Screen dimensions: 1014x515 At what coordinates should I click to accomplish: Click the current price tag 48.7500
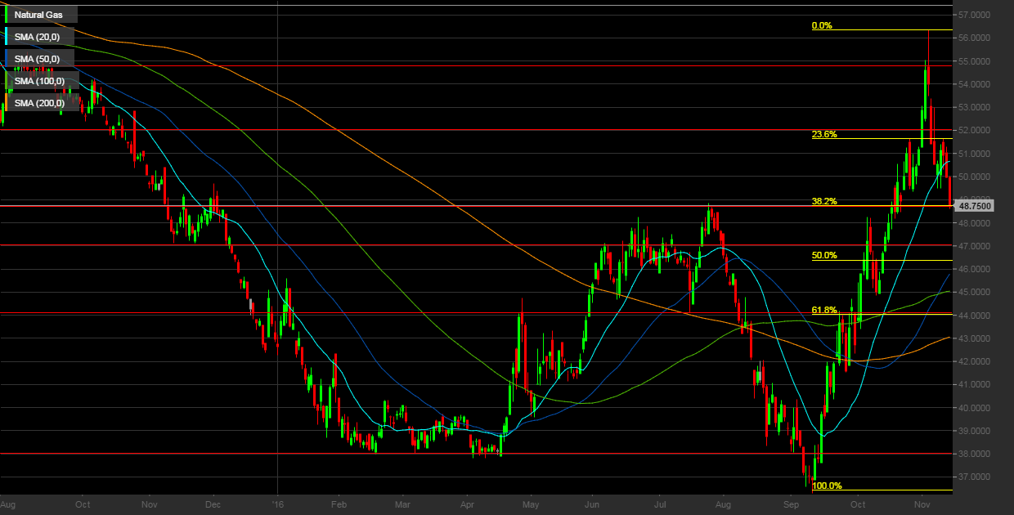(x=975, y=206)
